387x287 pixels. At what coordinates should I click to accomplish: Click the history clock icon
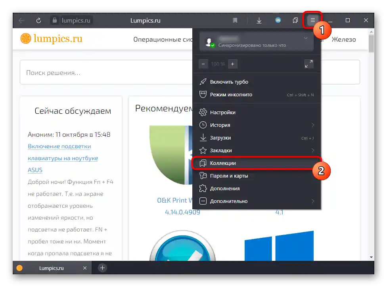click(x=203, y=125)
